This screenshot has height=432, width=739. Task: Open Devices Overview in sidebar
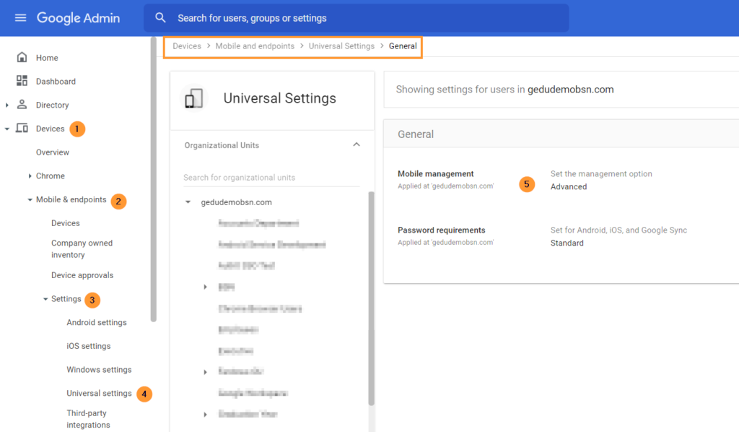(52, 152)
